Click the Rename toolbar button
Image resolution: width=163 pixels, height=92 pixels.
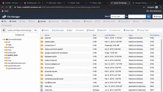click(88, 21)
